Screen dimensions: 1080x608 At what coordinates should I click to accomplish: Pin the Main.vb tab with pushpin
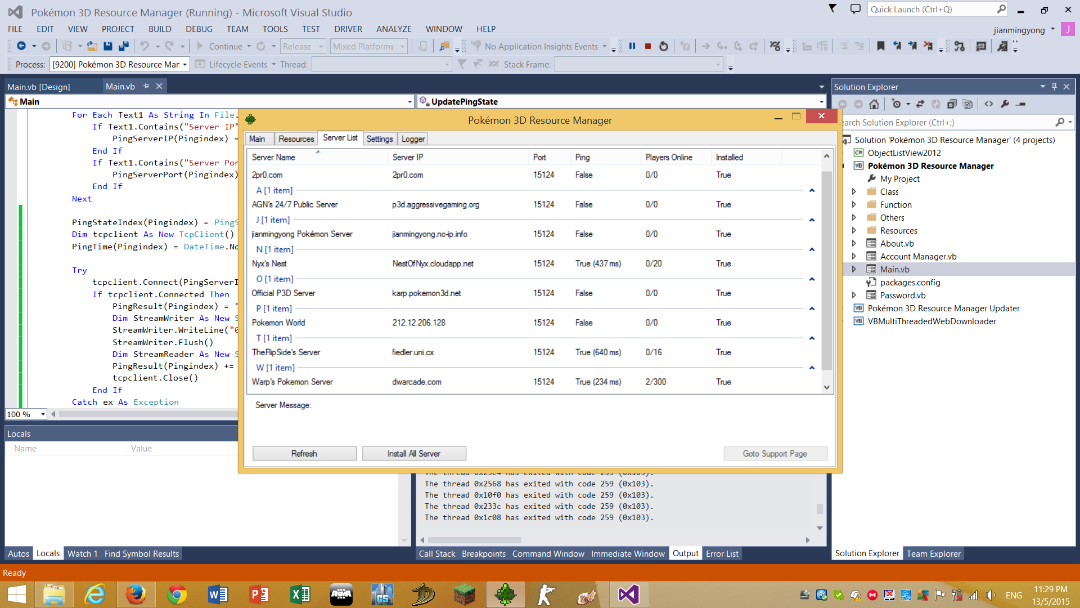(146, 86)
